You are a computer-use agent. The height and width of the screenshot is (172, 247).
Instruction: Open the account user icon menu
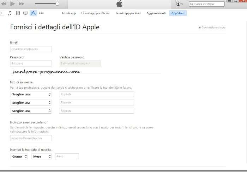[x=179, y=4]
